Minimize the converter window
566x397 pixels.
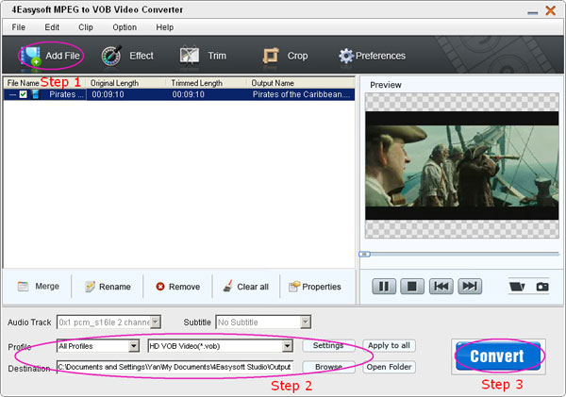pos(532,12)
